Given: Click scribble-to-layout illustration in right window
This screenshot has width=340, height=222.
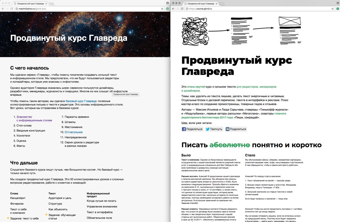Looking at the screenshot, I should [241, 31].
